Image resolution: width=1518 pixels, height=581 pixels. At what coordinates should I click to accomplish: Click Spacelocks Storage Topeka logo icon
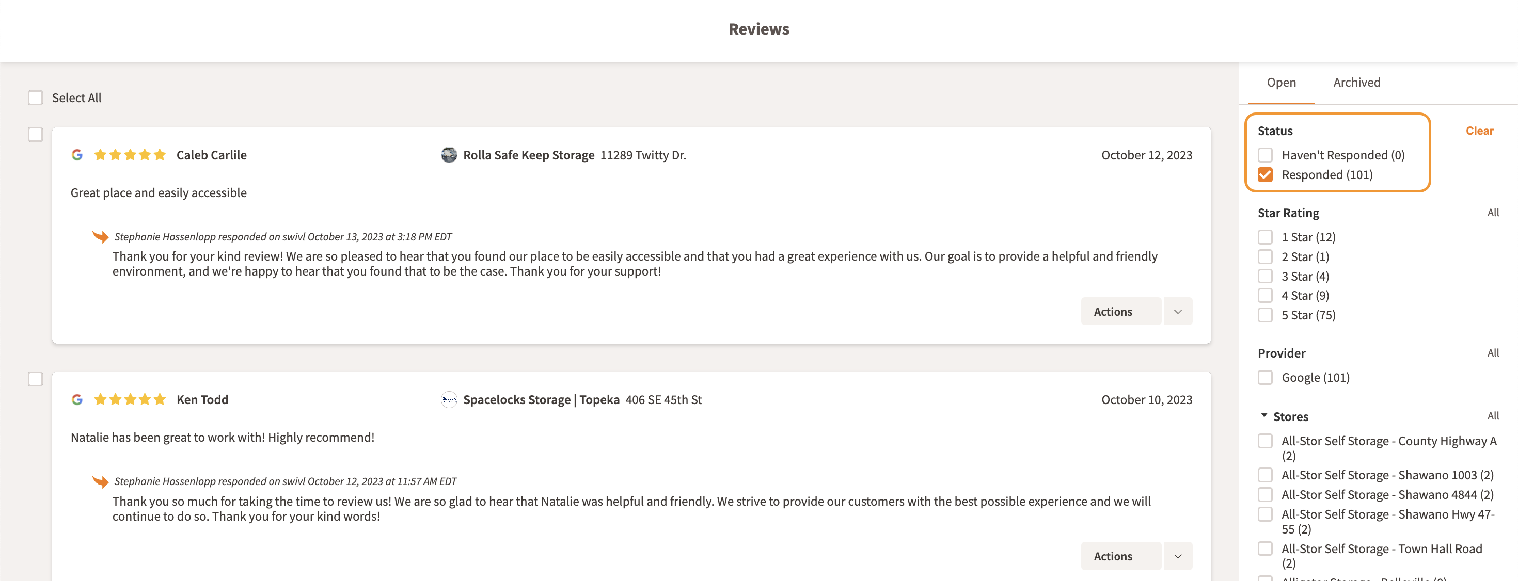tap(449, 400)
